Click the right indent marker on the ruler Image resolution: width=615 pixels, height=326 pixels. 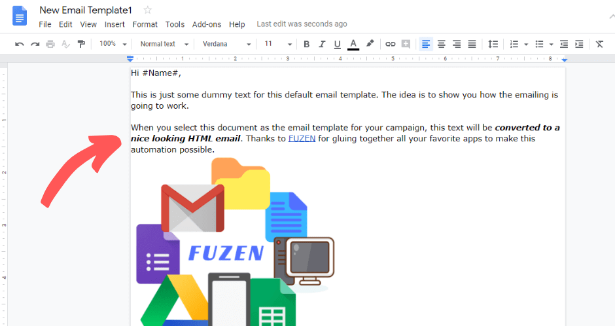pos(565,60)
